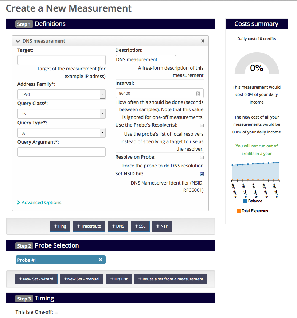
Task: Click the Costs summary header
Action: coord(257,24)
